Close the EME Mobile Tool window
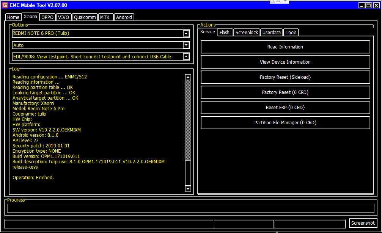This screenshot has width=382, height=233. pos(376,5)
